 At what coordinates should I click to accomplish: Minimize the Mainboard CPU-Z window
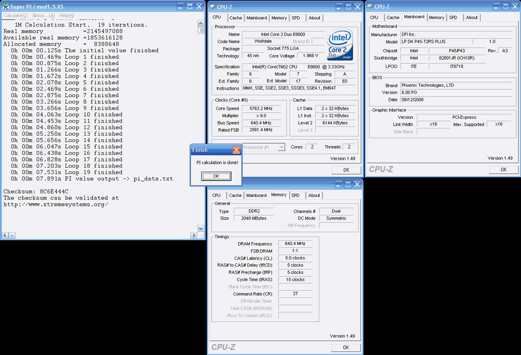coord(496,6)
